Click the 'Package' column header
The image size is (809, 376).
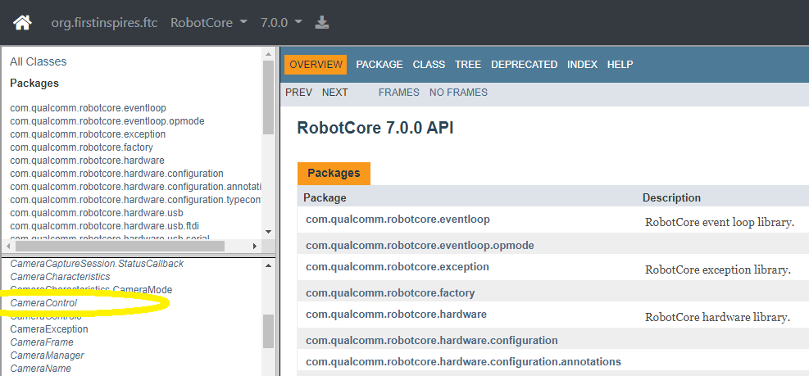pos(325,198)
